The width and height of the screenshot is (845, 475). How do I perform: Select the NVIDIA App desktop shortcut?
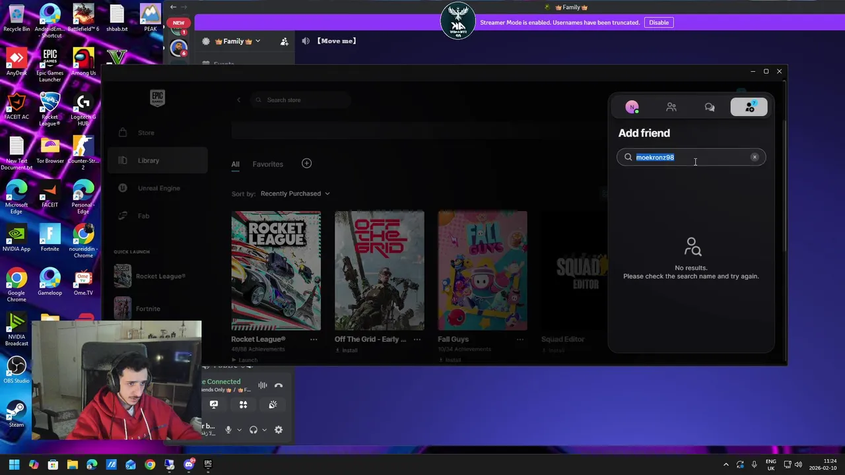[17, 238]
